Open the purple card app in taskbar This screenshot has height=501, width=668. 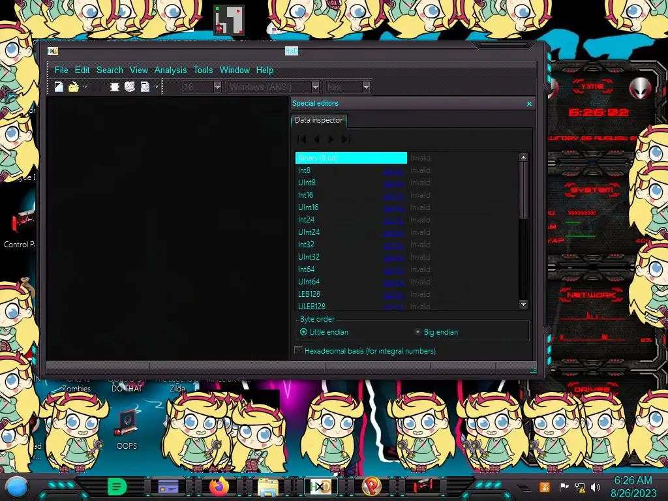(168, 487)
